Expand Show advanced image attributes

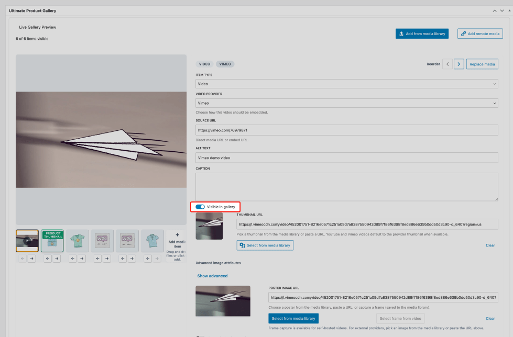(x=212, y=276)
